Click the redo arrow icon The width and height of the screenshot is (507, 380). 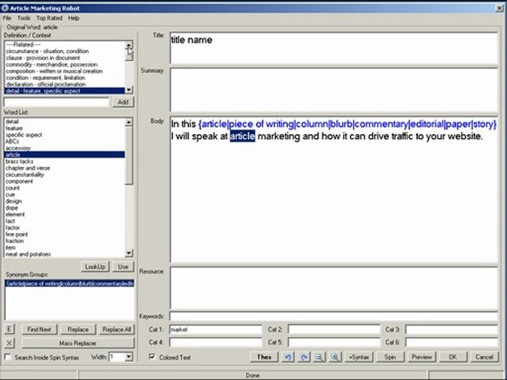304,357
